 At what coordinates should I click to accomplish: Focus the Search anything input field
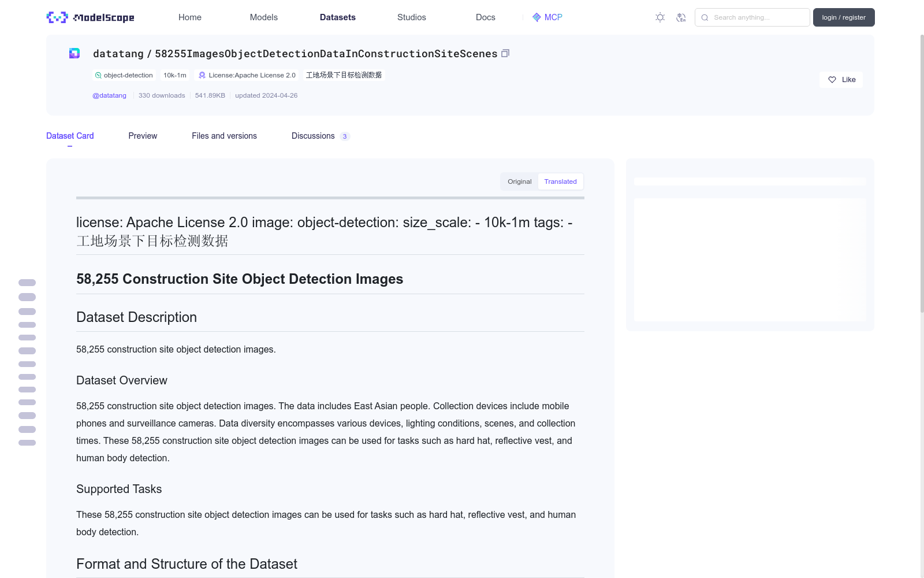[x=752, y=17]
